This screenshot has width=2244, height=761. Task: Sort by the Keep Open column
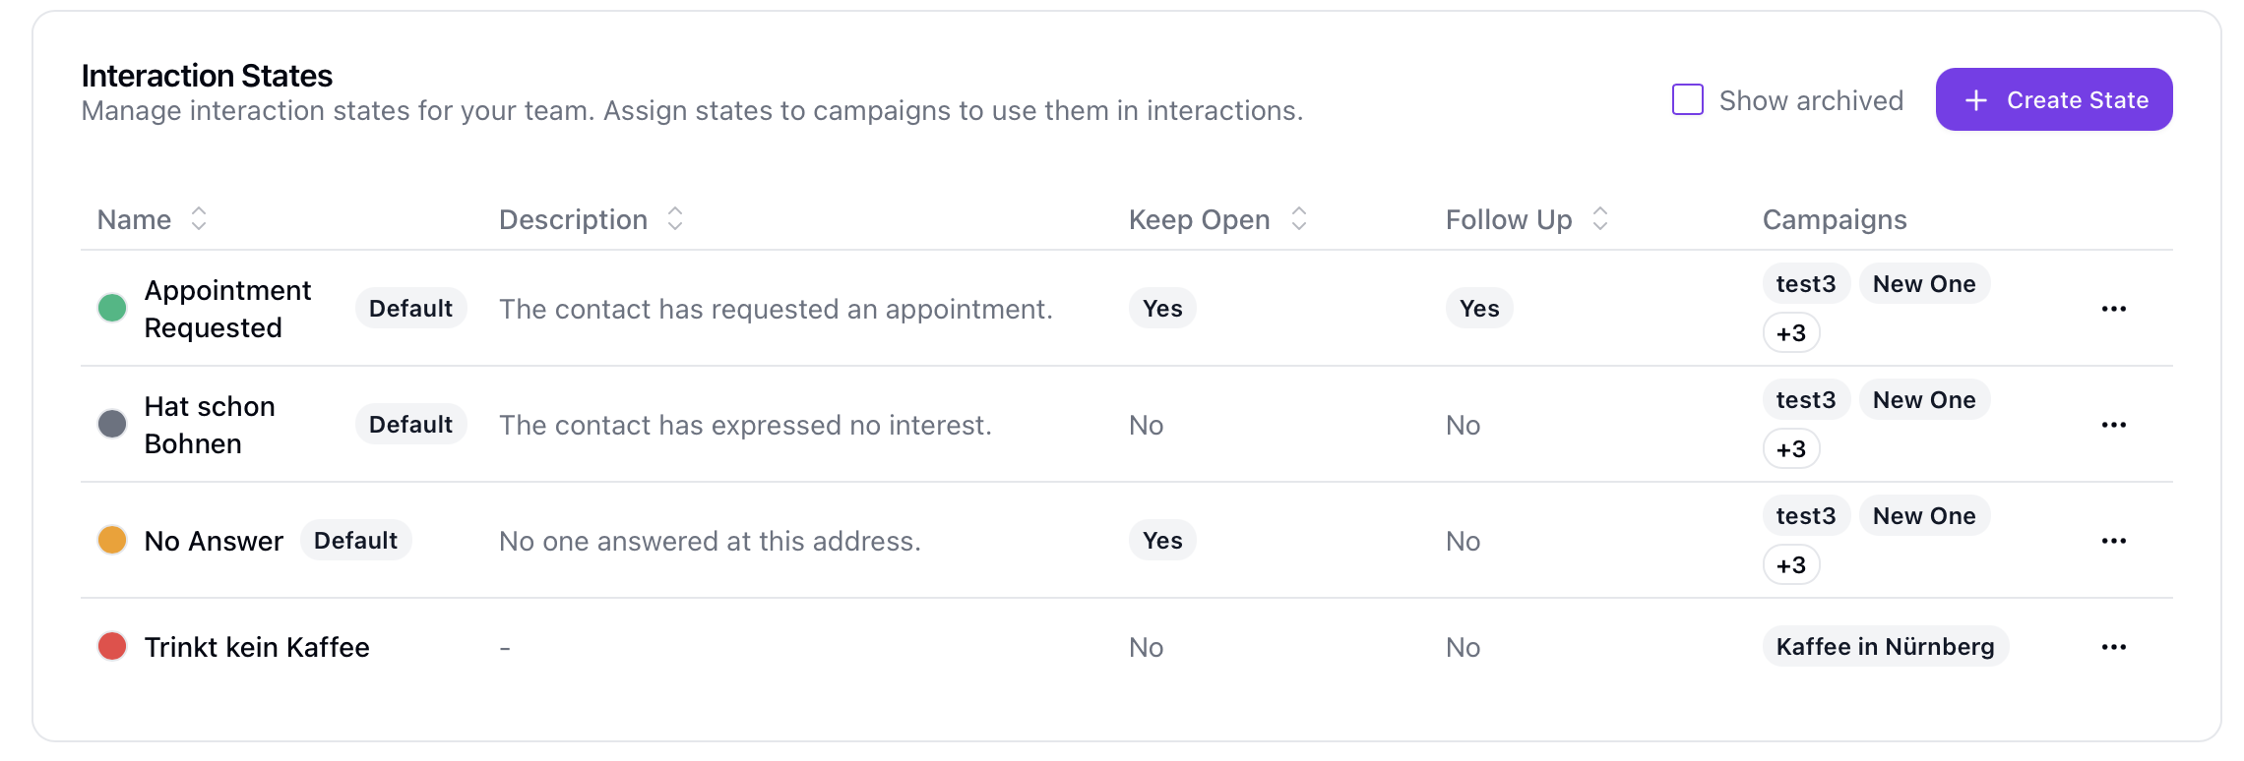[x=1299, y=219]
